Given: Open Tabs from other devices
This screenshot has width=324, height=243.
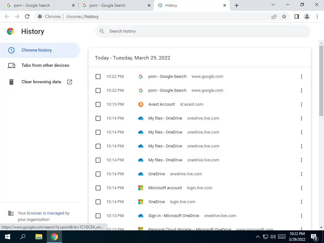Looking at the screenshot, I should click(40, 65).
